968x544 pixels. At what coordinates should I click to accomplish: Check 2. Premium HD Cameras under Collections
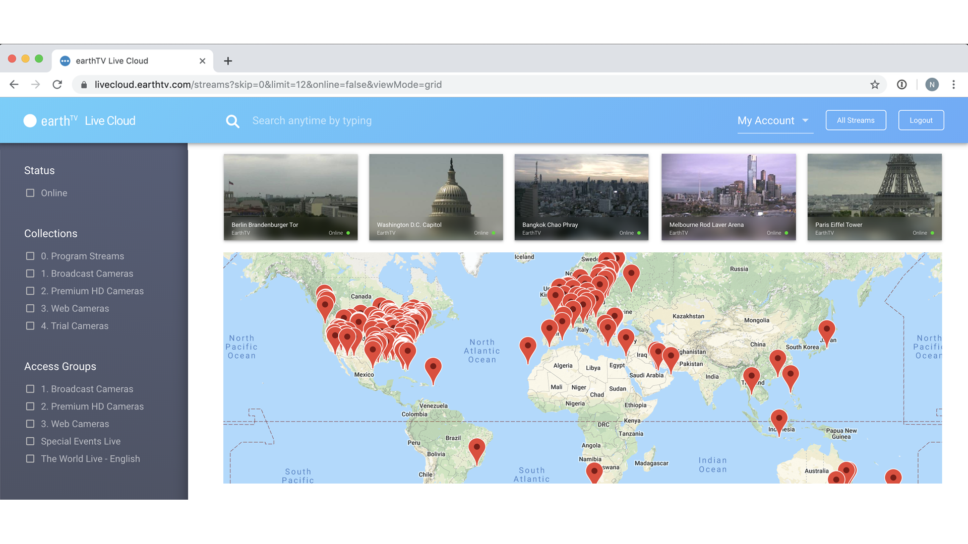[30, 291]
